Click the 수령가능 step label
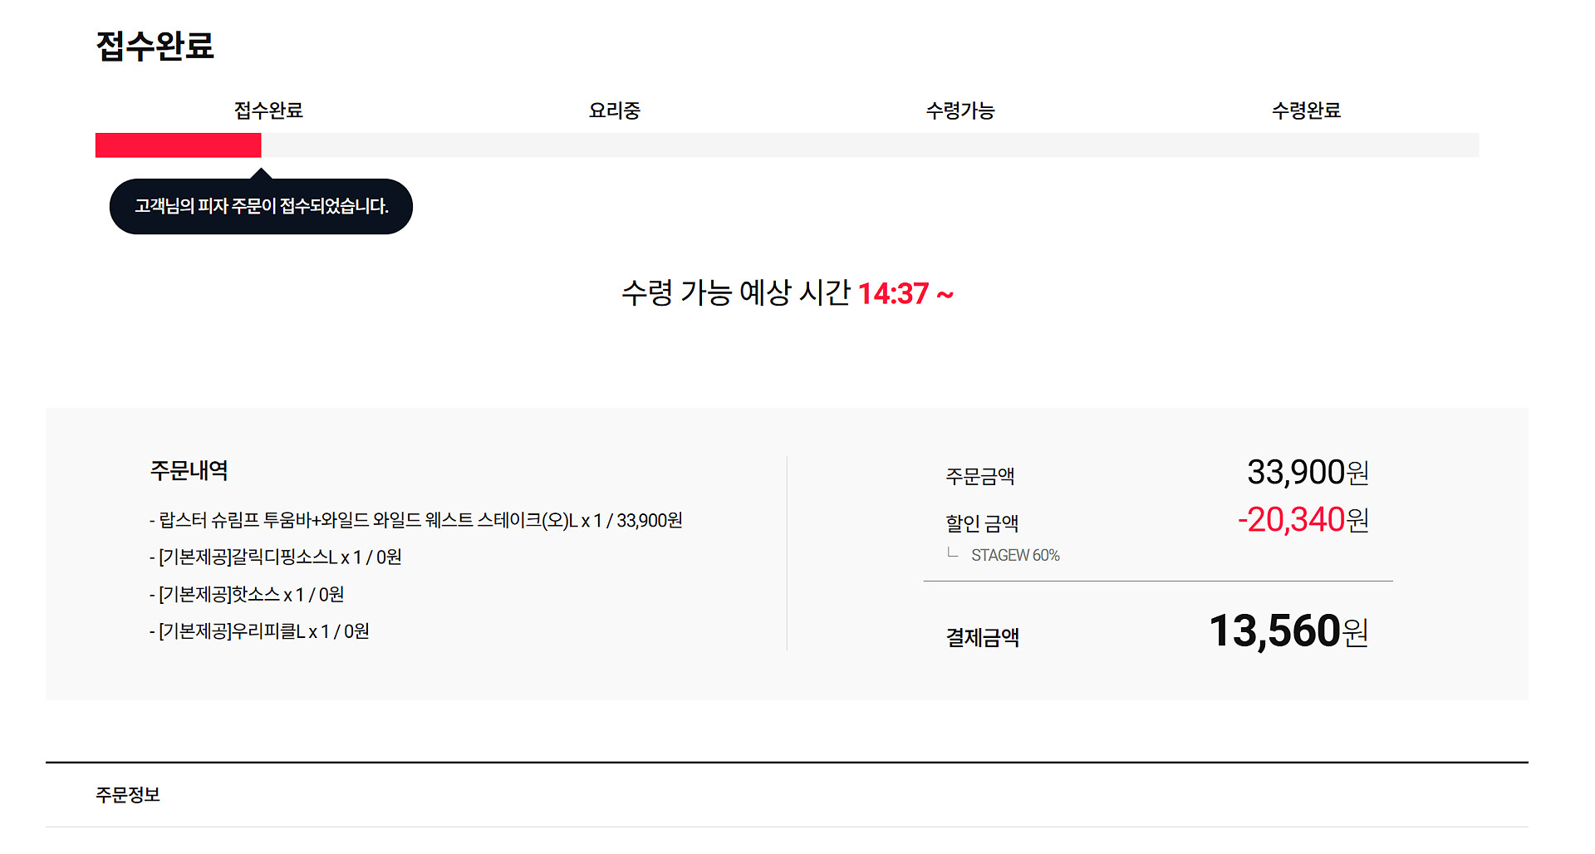This screenshot has height=854, width=1595. [960, 110]
